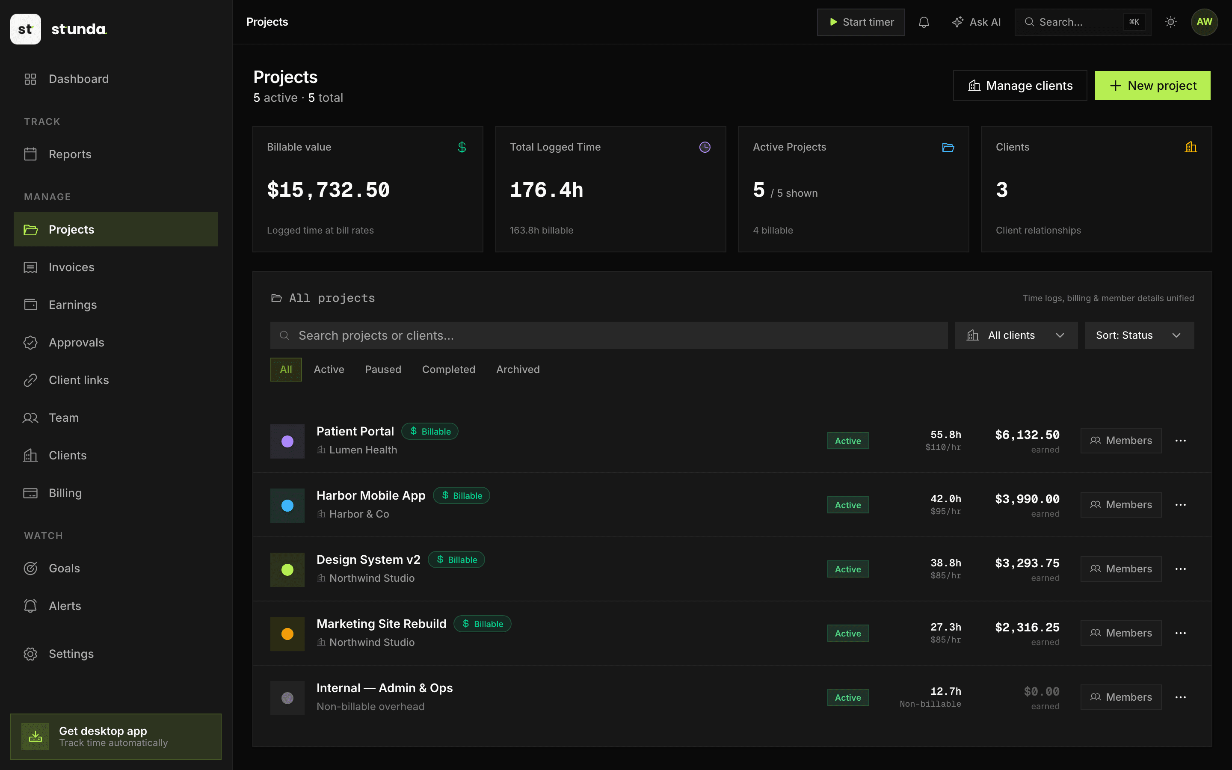Viewport: 1232px width, 770px height.
Task: Open Goals in the sidebar
Action: coord(115,569)
